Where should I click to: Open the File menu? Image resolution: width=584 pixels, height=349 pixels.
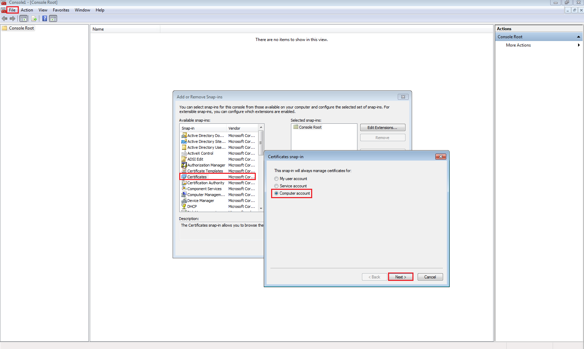[x=12, y=10]
